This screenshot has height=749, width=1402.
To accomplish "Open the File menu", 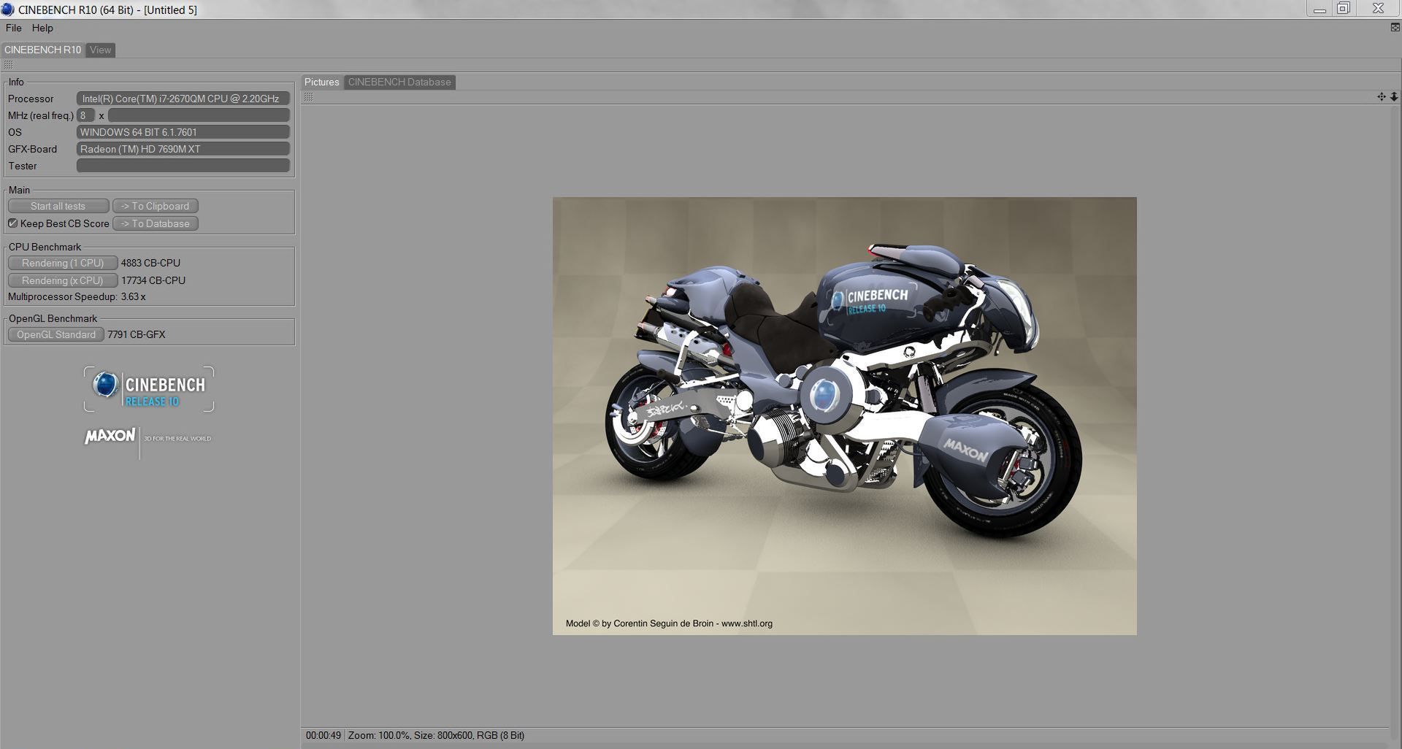I will point(13,28).
